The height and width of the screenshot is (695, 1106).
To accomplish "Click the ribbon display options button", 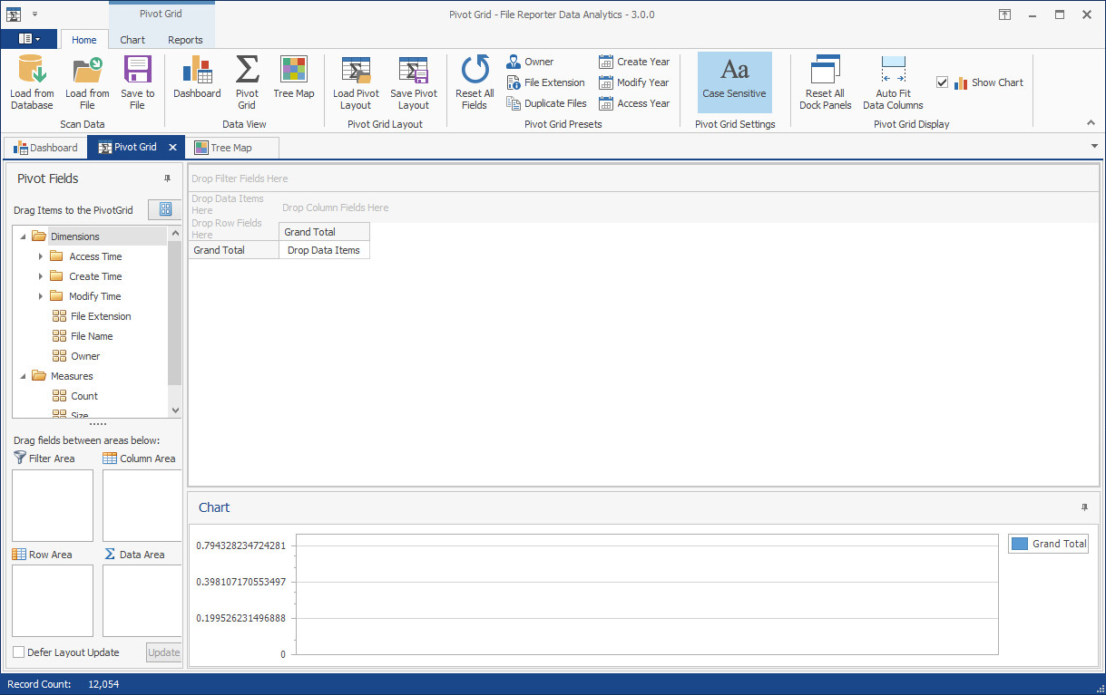I will click(x=1004, y=14).
